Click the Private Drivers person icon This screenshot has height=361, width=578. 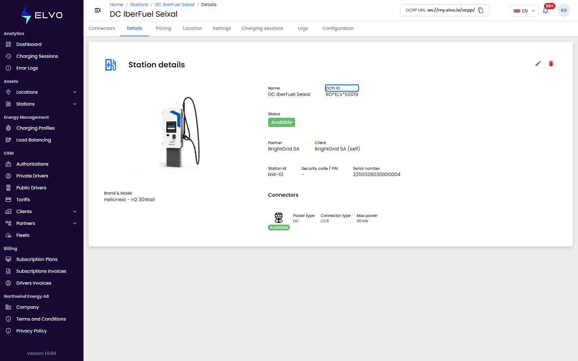pos(8,176)
